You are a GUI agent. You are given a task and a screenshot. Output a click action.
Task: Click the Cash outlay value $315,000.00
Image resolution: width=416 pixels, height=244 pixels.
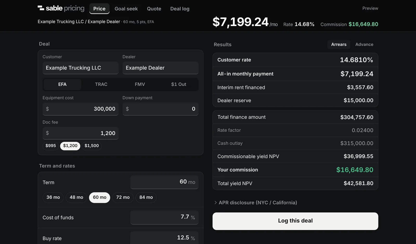pos(357,143)
